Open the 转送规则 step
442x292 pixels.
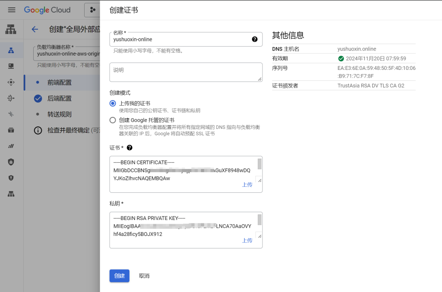pyautogui.click(x=60, y=114)
